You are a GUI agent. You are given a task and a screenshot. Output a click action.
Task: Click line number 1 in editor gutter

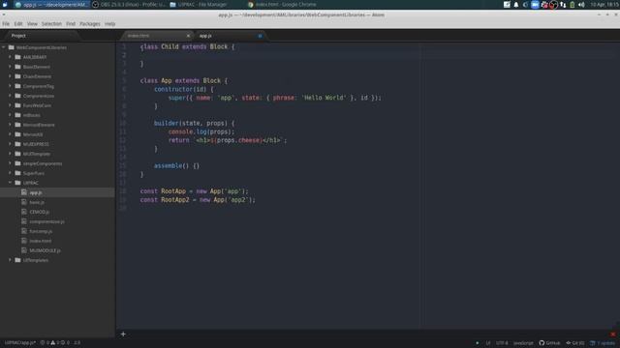click(x=124, y=46)
